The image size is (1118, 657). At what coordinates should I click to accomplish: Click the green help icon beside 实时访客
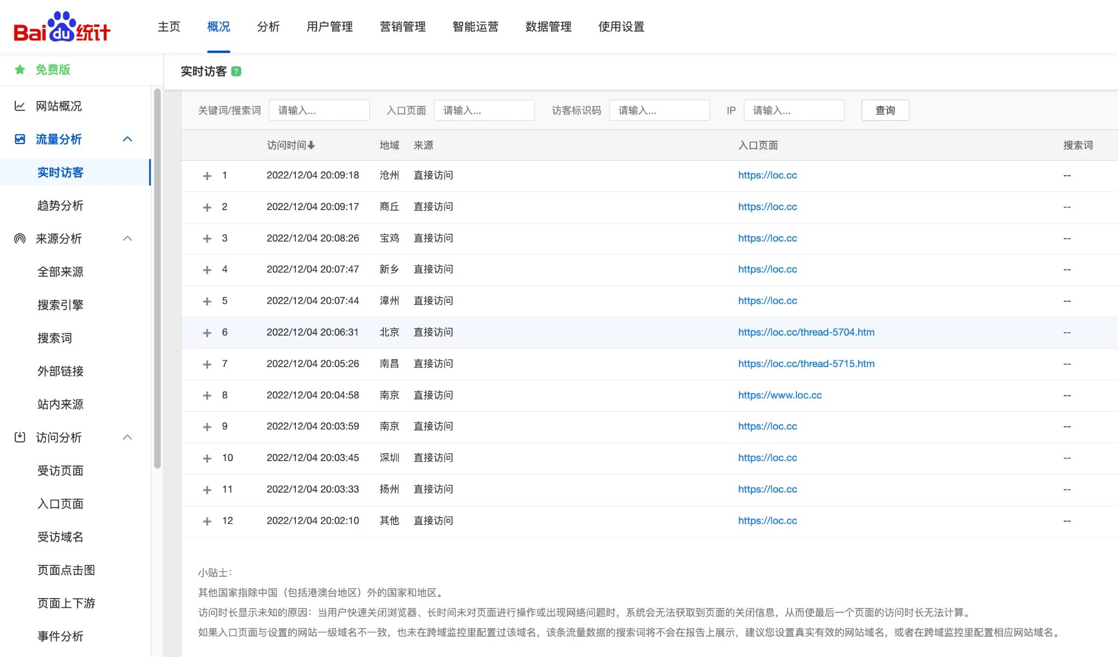coord(236,71)
